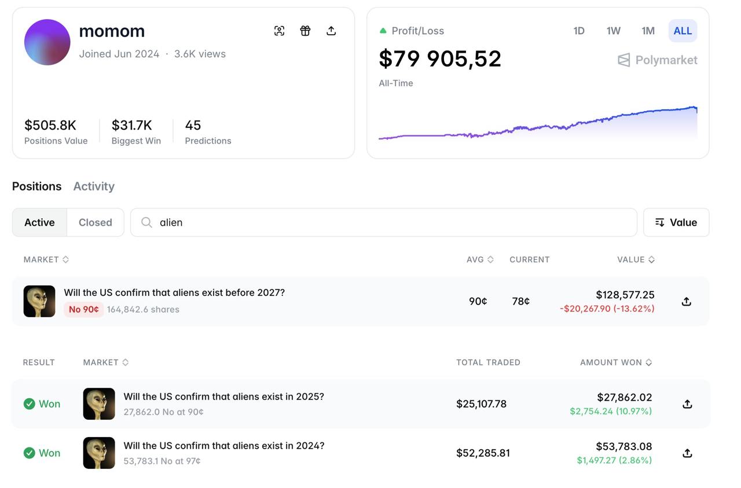Export the aliens exist in 2024 result
Screen dimensions: 741x488
(x=687, y=453)
